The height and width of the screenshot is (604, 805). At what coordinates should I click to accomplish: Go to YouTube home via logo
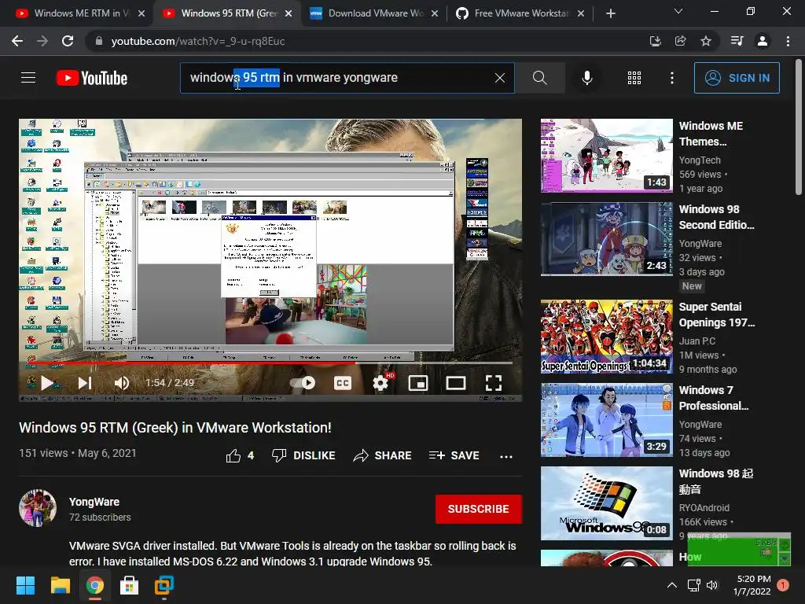pos(92,78)
